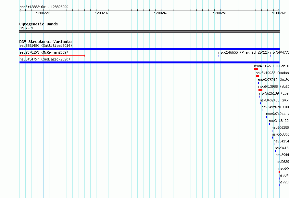The width and height of the screenshot is (289, 198).
Task: Click the DGV Structural Variants track title
Action: click(45, 42)
